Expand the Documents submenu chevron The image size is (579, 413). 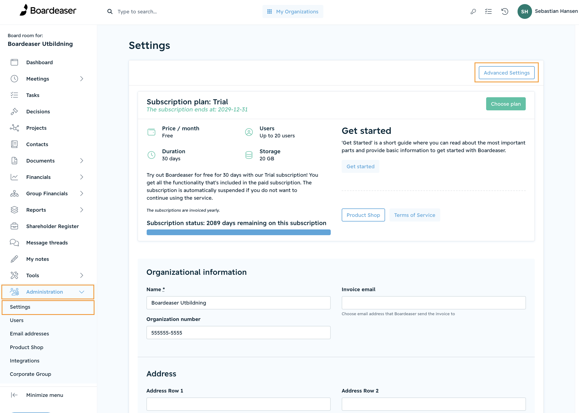click(81, 161)
